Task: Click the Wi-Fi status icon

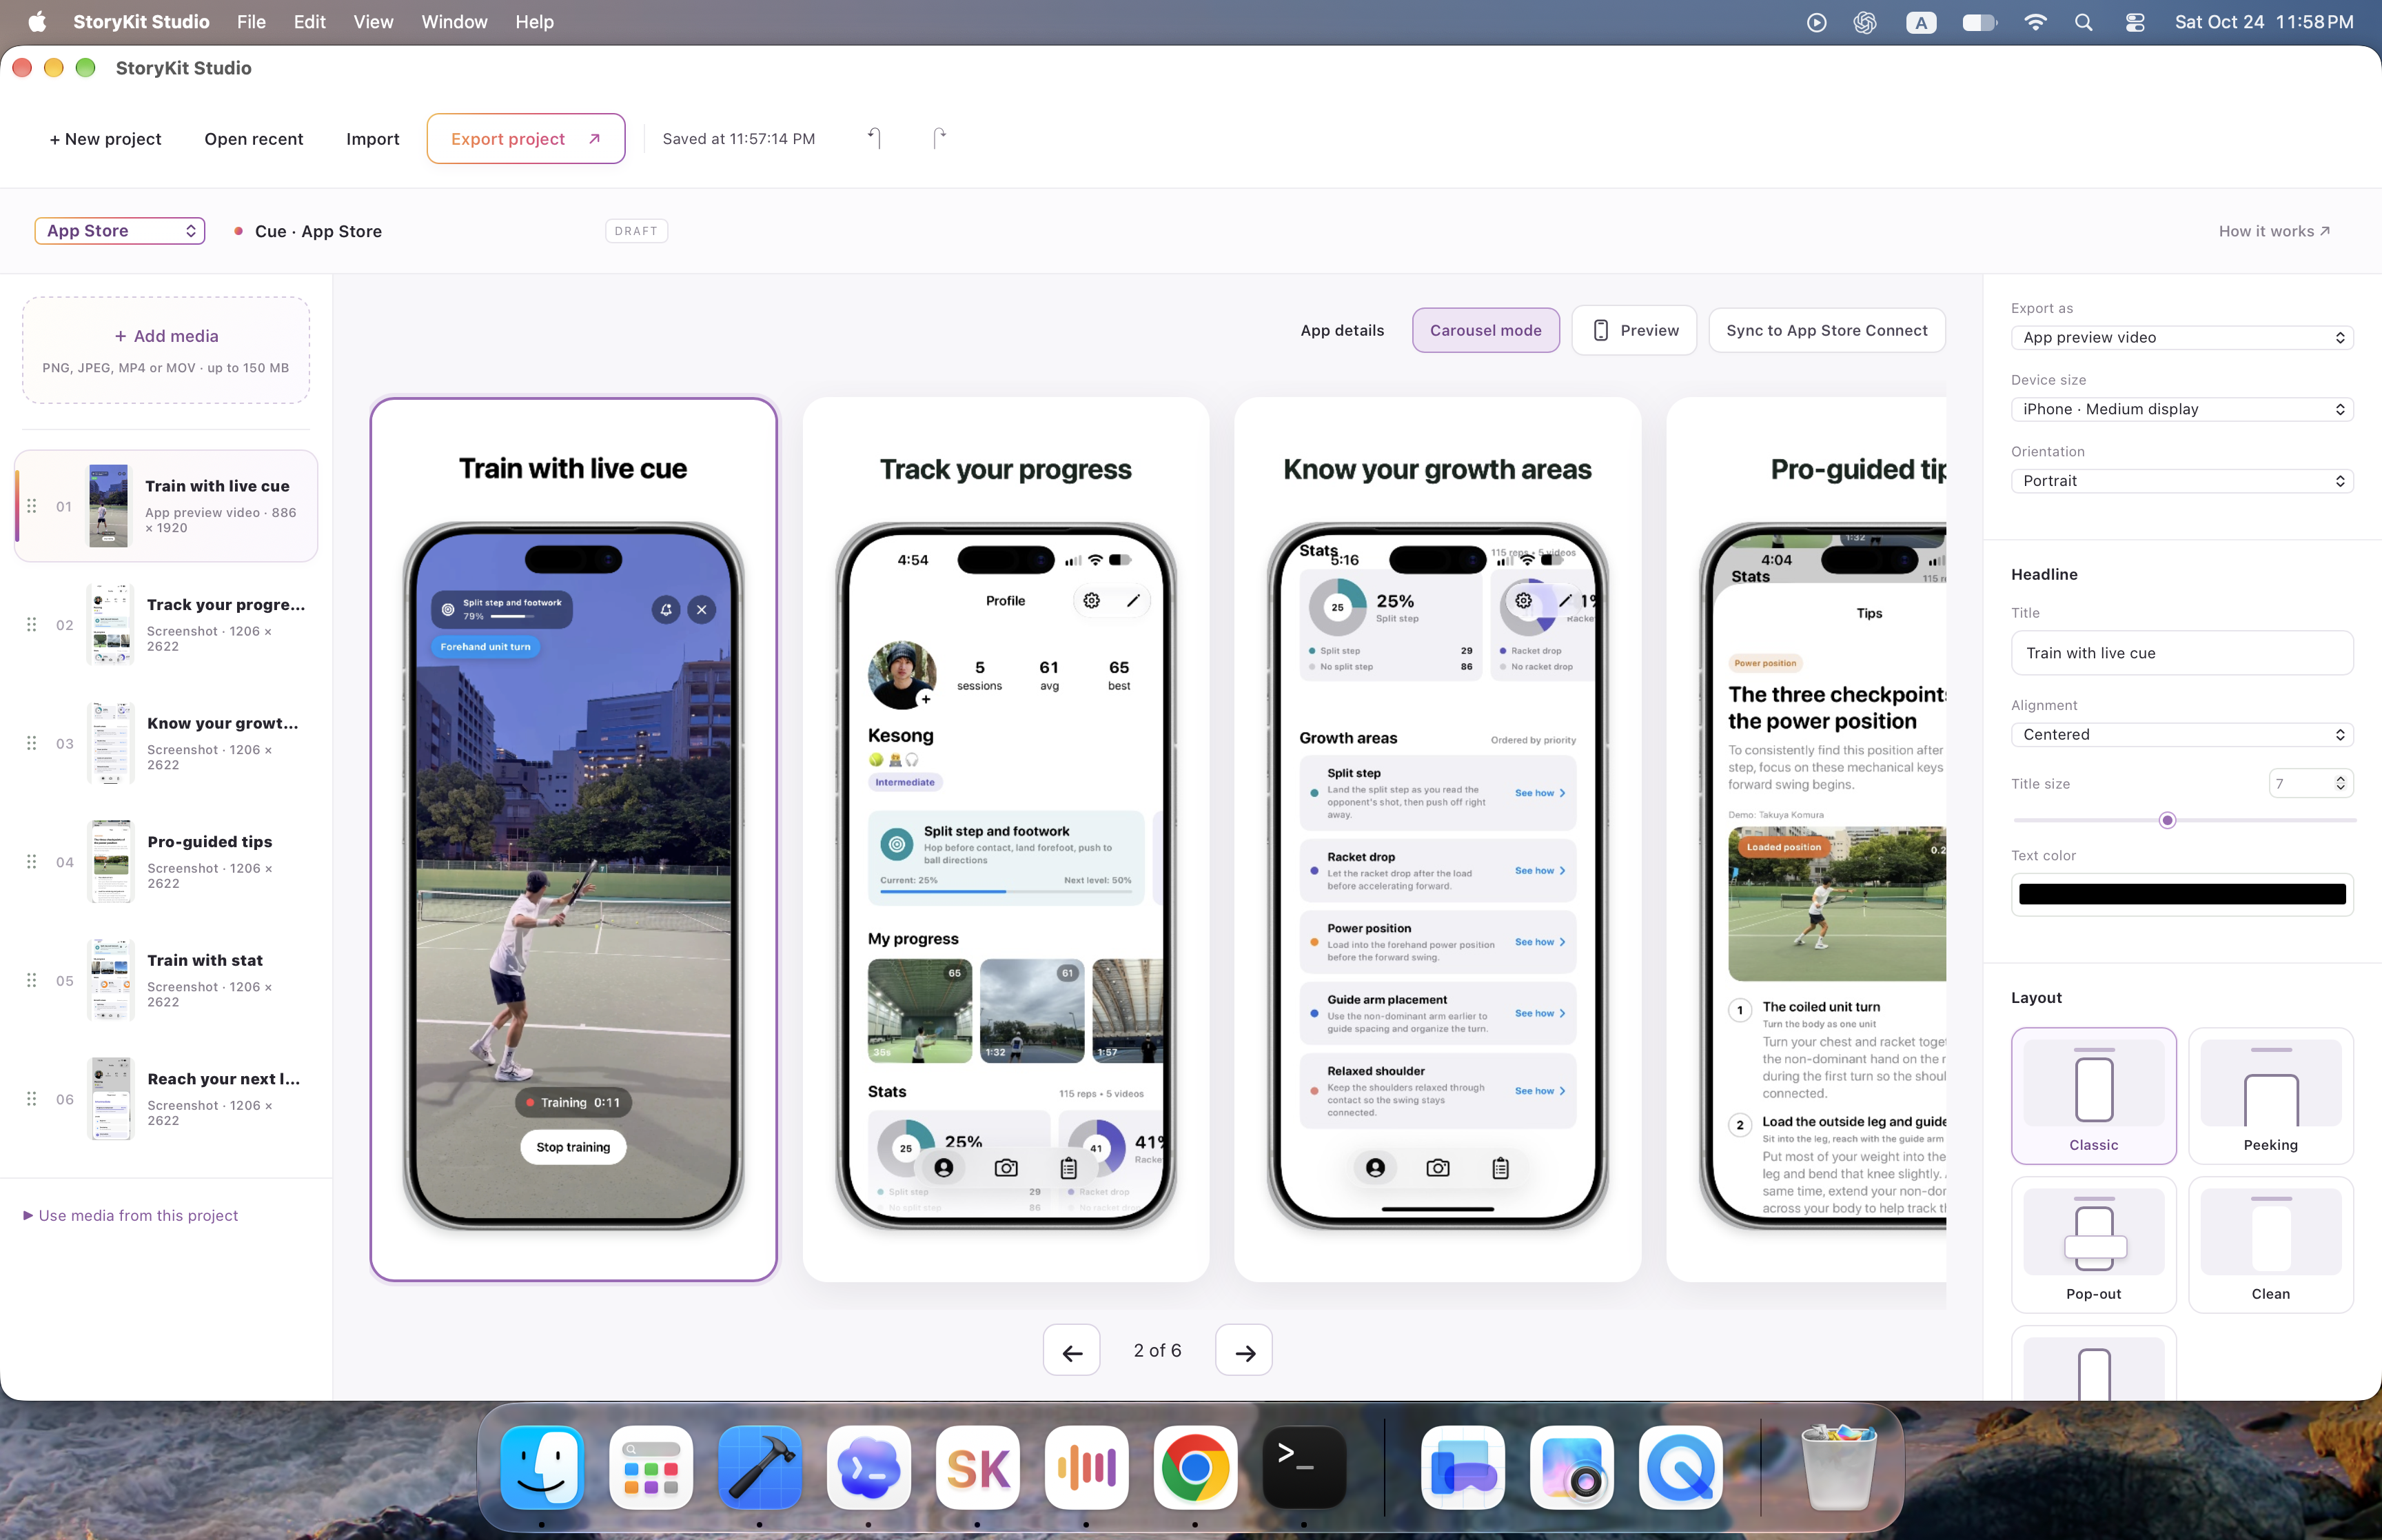Action: 2034,22
